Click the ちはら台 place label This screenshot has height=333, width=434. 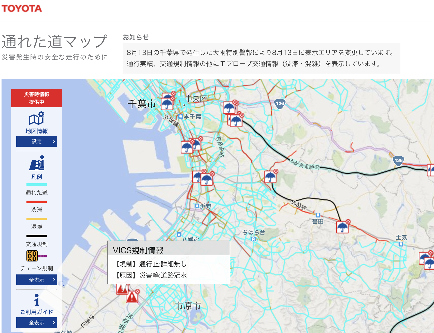pos(254,232)
